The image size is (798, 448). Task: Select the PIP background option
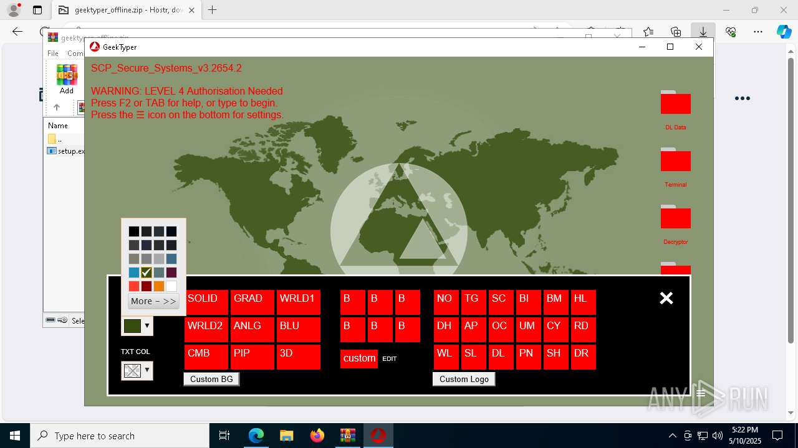[252, 357]
